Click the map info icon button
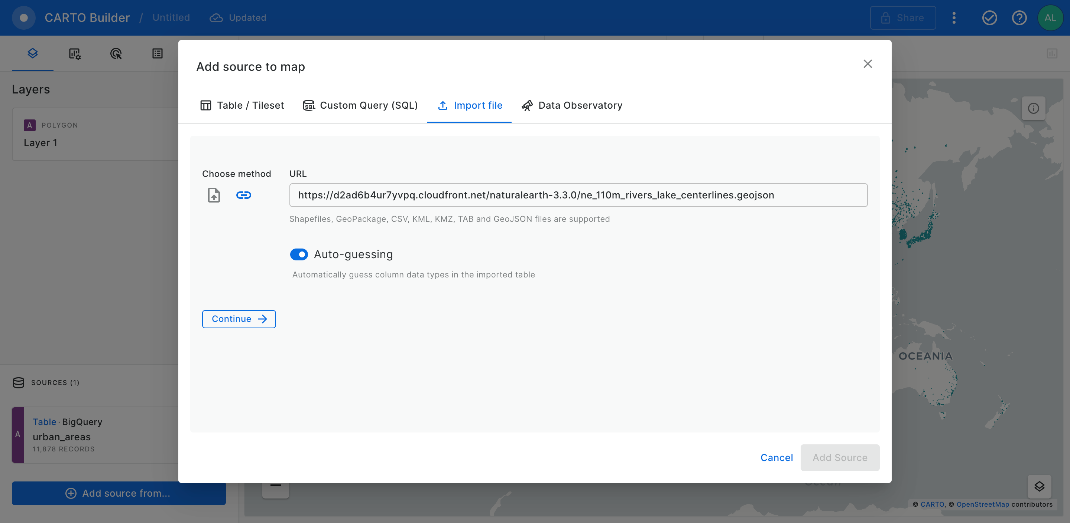This screenshot has height=523, width=1070. click(x=1033, y=108)
